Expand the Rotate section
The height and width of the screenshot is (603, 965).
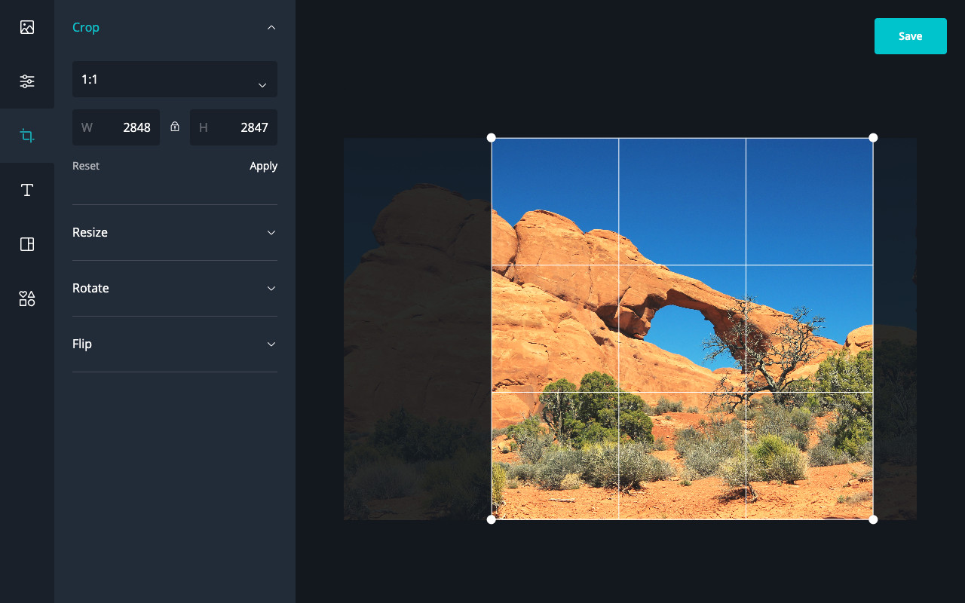(174, 288)
